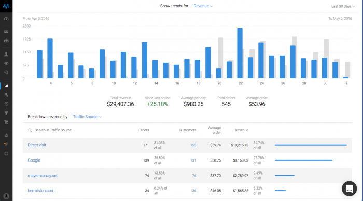
Task: Open the dashboard speedometer icon in sidebar
Action: point(6,19)
